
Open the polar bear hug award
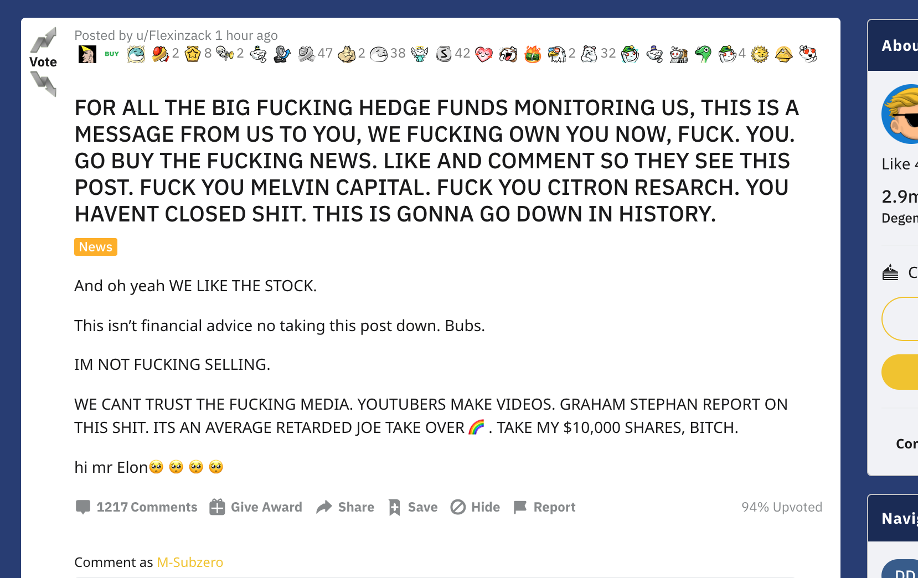click(588, 54)
